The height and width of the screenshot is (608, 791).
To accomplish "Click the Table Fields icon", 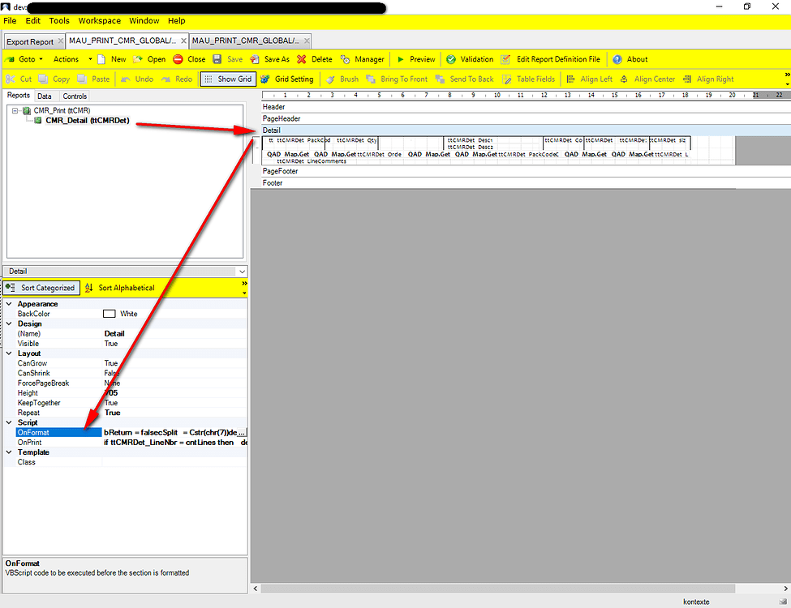I will (507, 79).
